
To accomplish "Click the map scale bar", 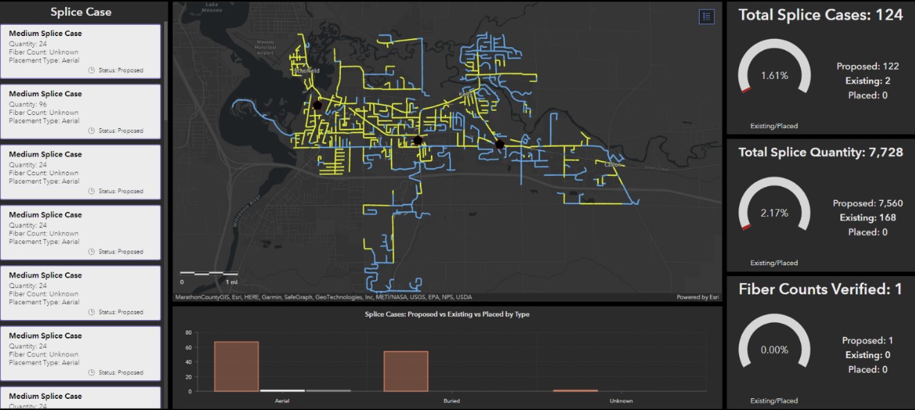I will pos(209,274).
